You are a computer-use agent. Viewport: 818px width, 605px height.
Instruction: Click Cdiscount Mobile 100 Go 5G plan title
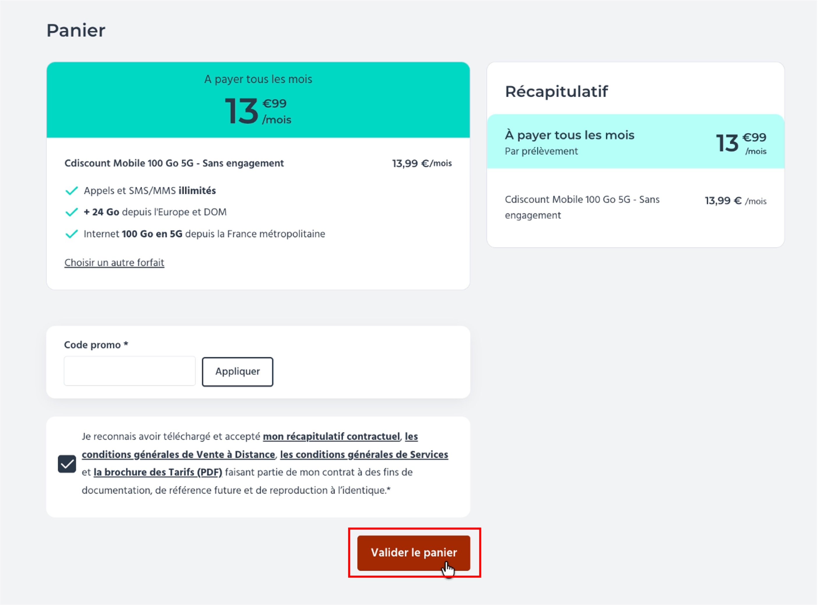click(174, 163)
